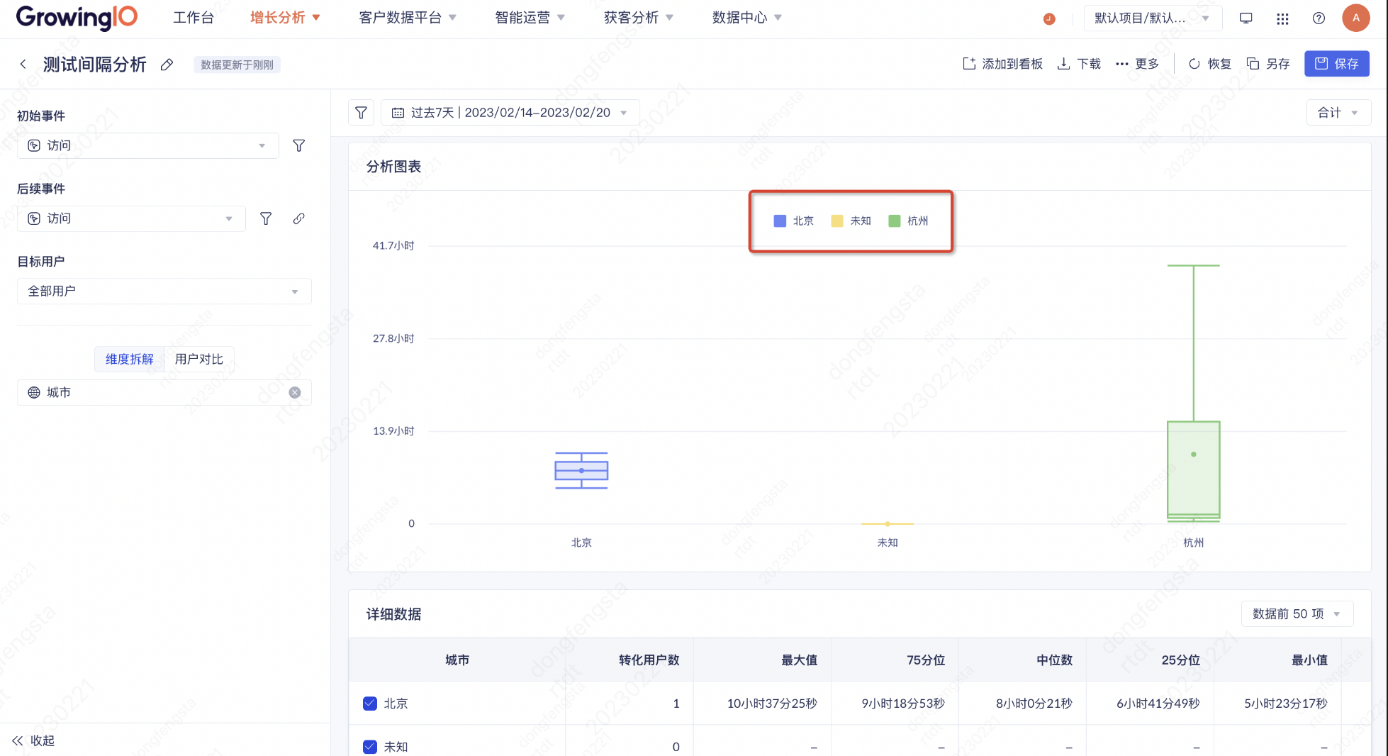The width and height of the screenshot is (1388, 756).
Task: Switch to the 维度拆解 tab
Action: click(x=130, y=359)
